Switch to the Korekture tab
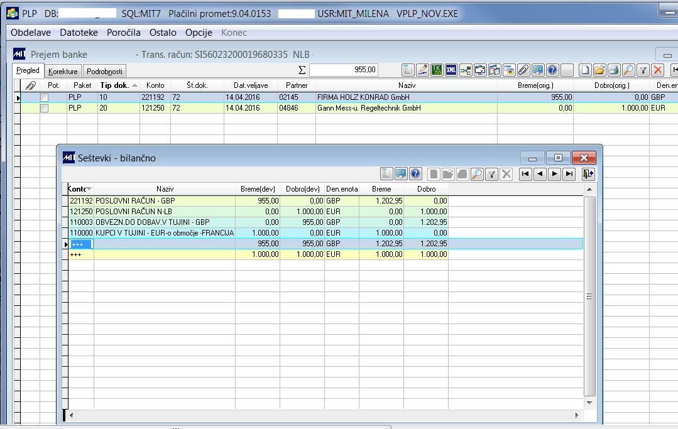Image resolution: width=678 pixels, height=429 pixels. tap(63, 71)
